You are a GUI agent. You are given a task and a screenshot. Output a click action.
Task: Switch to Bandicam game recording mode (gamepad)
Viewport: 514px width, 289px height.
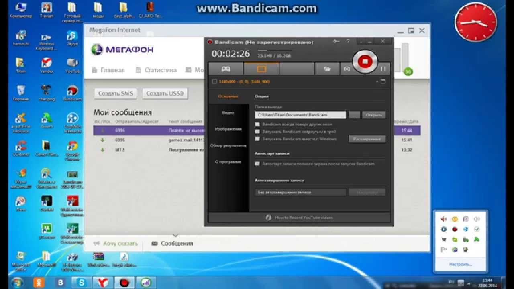pyautogui.click(x=226, y=69)
